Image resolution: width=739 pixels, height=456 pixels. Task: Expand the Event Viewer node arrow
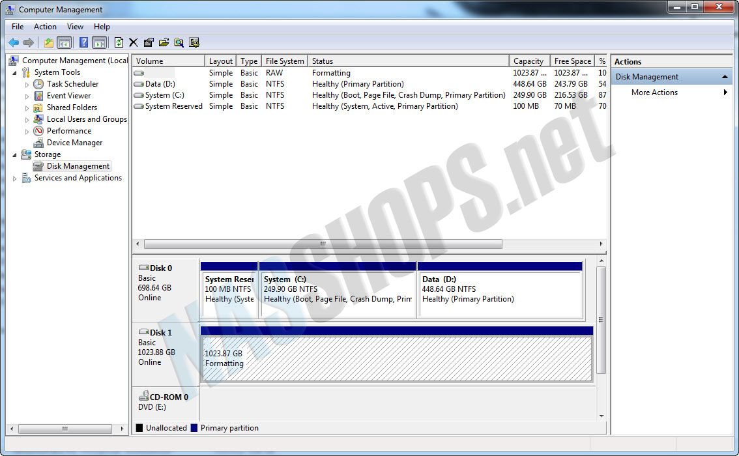27,96
